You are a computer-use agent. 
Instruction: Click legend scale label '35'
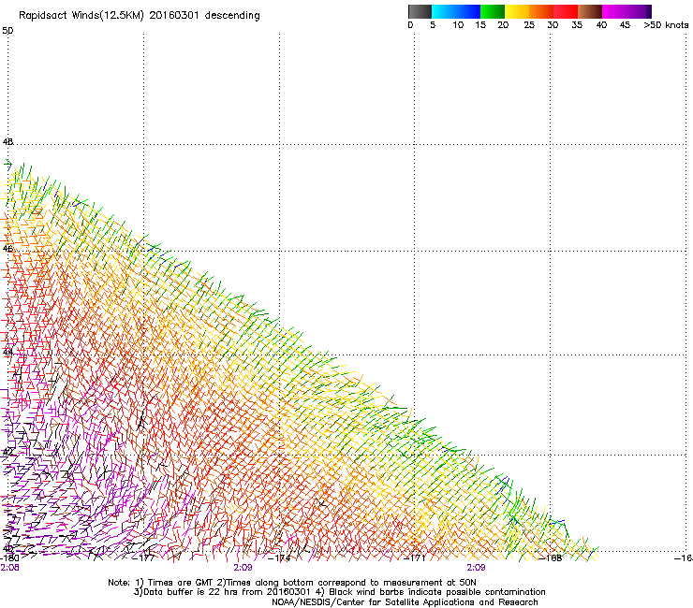tap(577, 25)
